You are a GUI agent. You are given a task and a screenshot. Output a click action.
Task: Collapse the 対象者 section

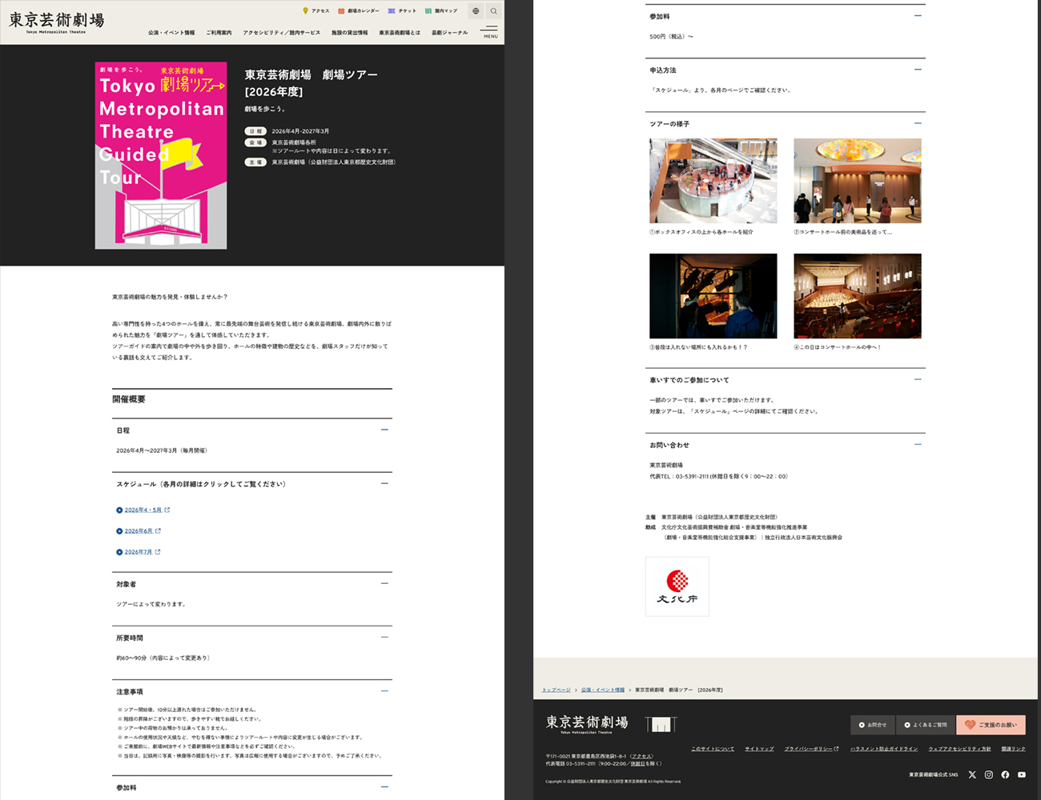coord(384,584)
